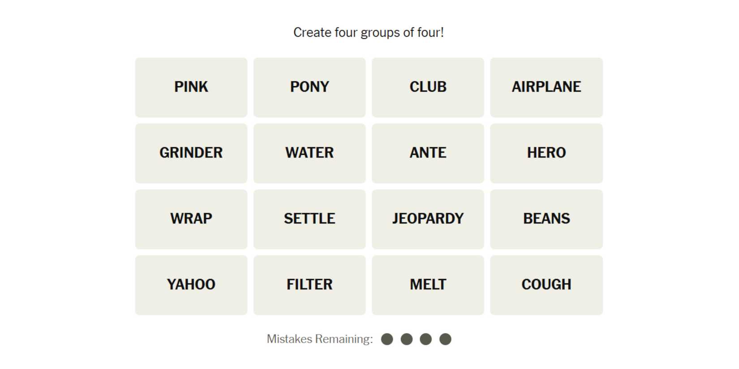Choose the GRINDER tile

[x=191, y=153]
